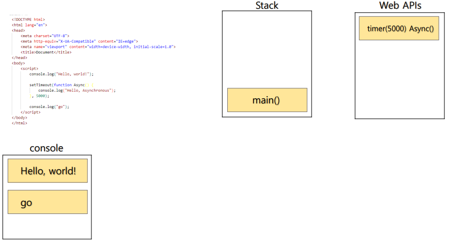Image resolution: width=450 pixels, height=243 pixels.
Task: Click the viewport meta tag line
Action: tap(98, 47)
